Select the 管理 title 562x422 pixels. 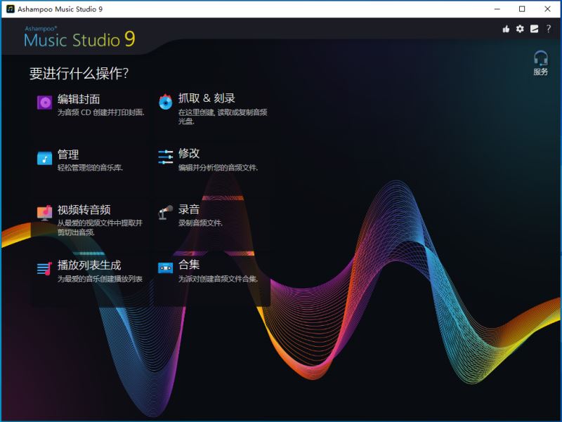coord(68,154)
